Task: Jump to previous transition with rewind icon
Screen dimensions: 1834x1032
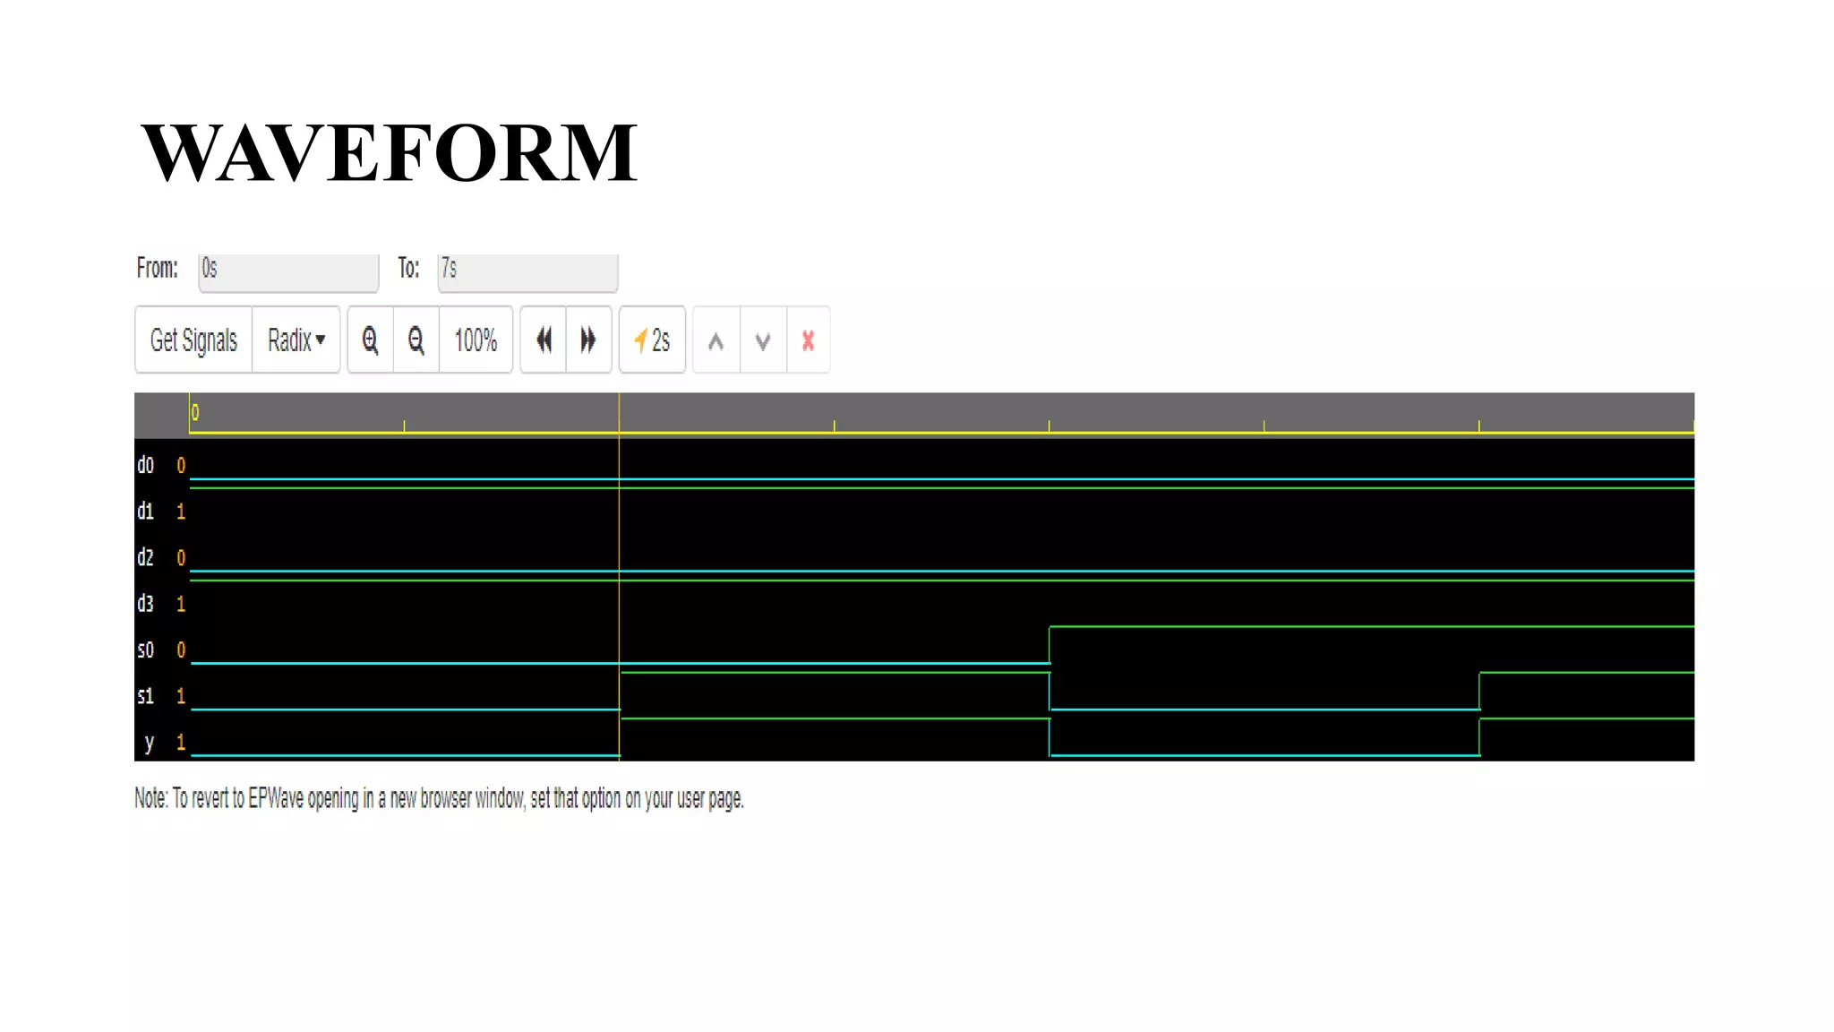Action: pyautogui.click(x=544, y=340)
